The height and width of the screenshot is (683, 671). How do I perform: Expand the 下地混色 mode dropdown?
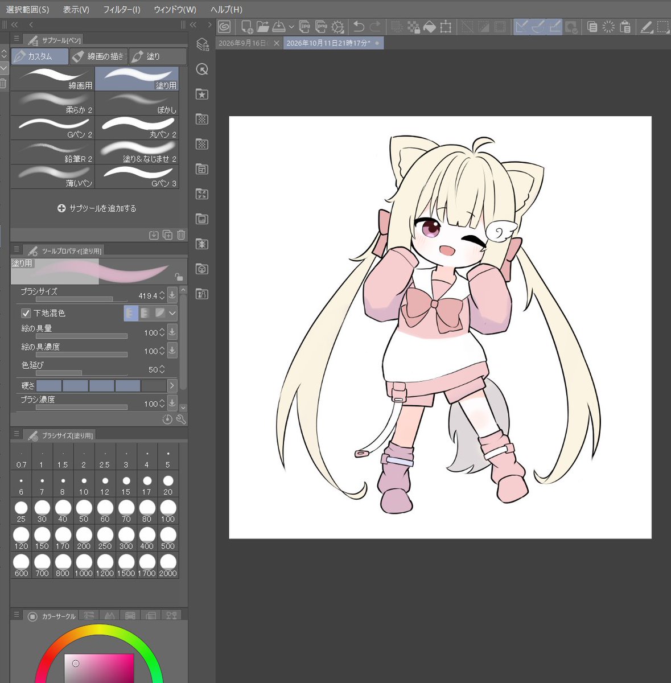point(172,312)
